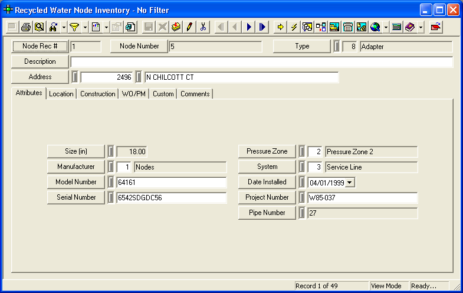Open the reports document icon
This screenshot has height=293, width=463.
click(96, 27)
